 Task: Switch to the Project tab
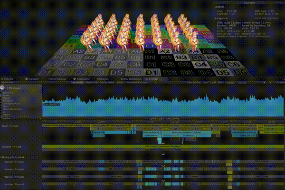point(8,78)
